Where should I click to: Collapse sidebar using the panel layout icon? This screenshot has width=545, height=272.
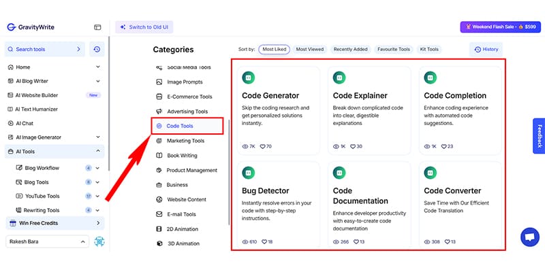coord(97,27)
